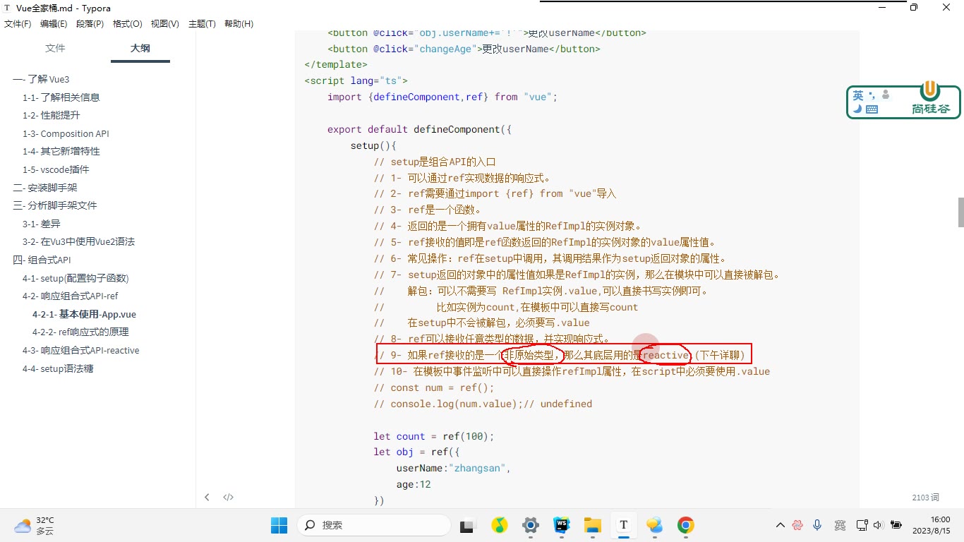
Task: Jump to outline item 1-3- Composition API
Action: point(66,133)
